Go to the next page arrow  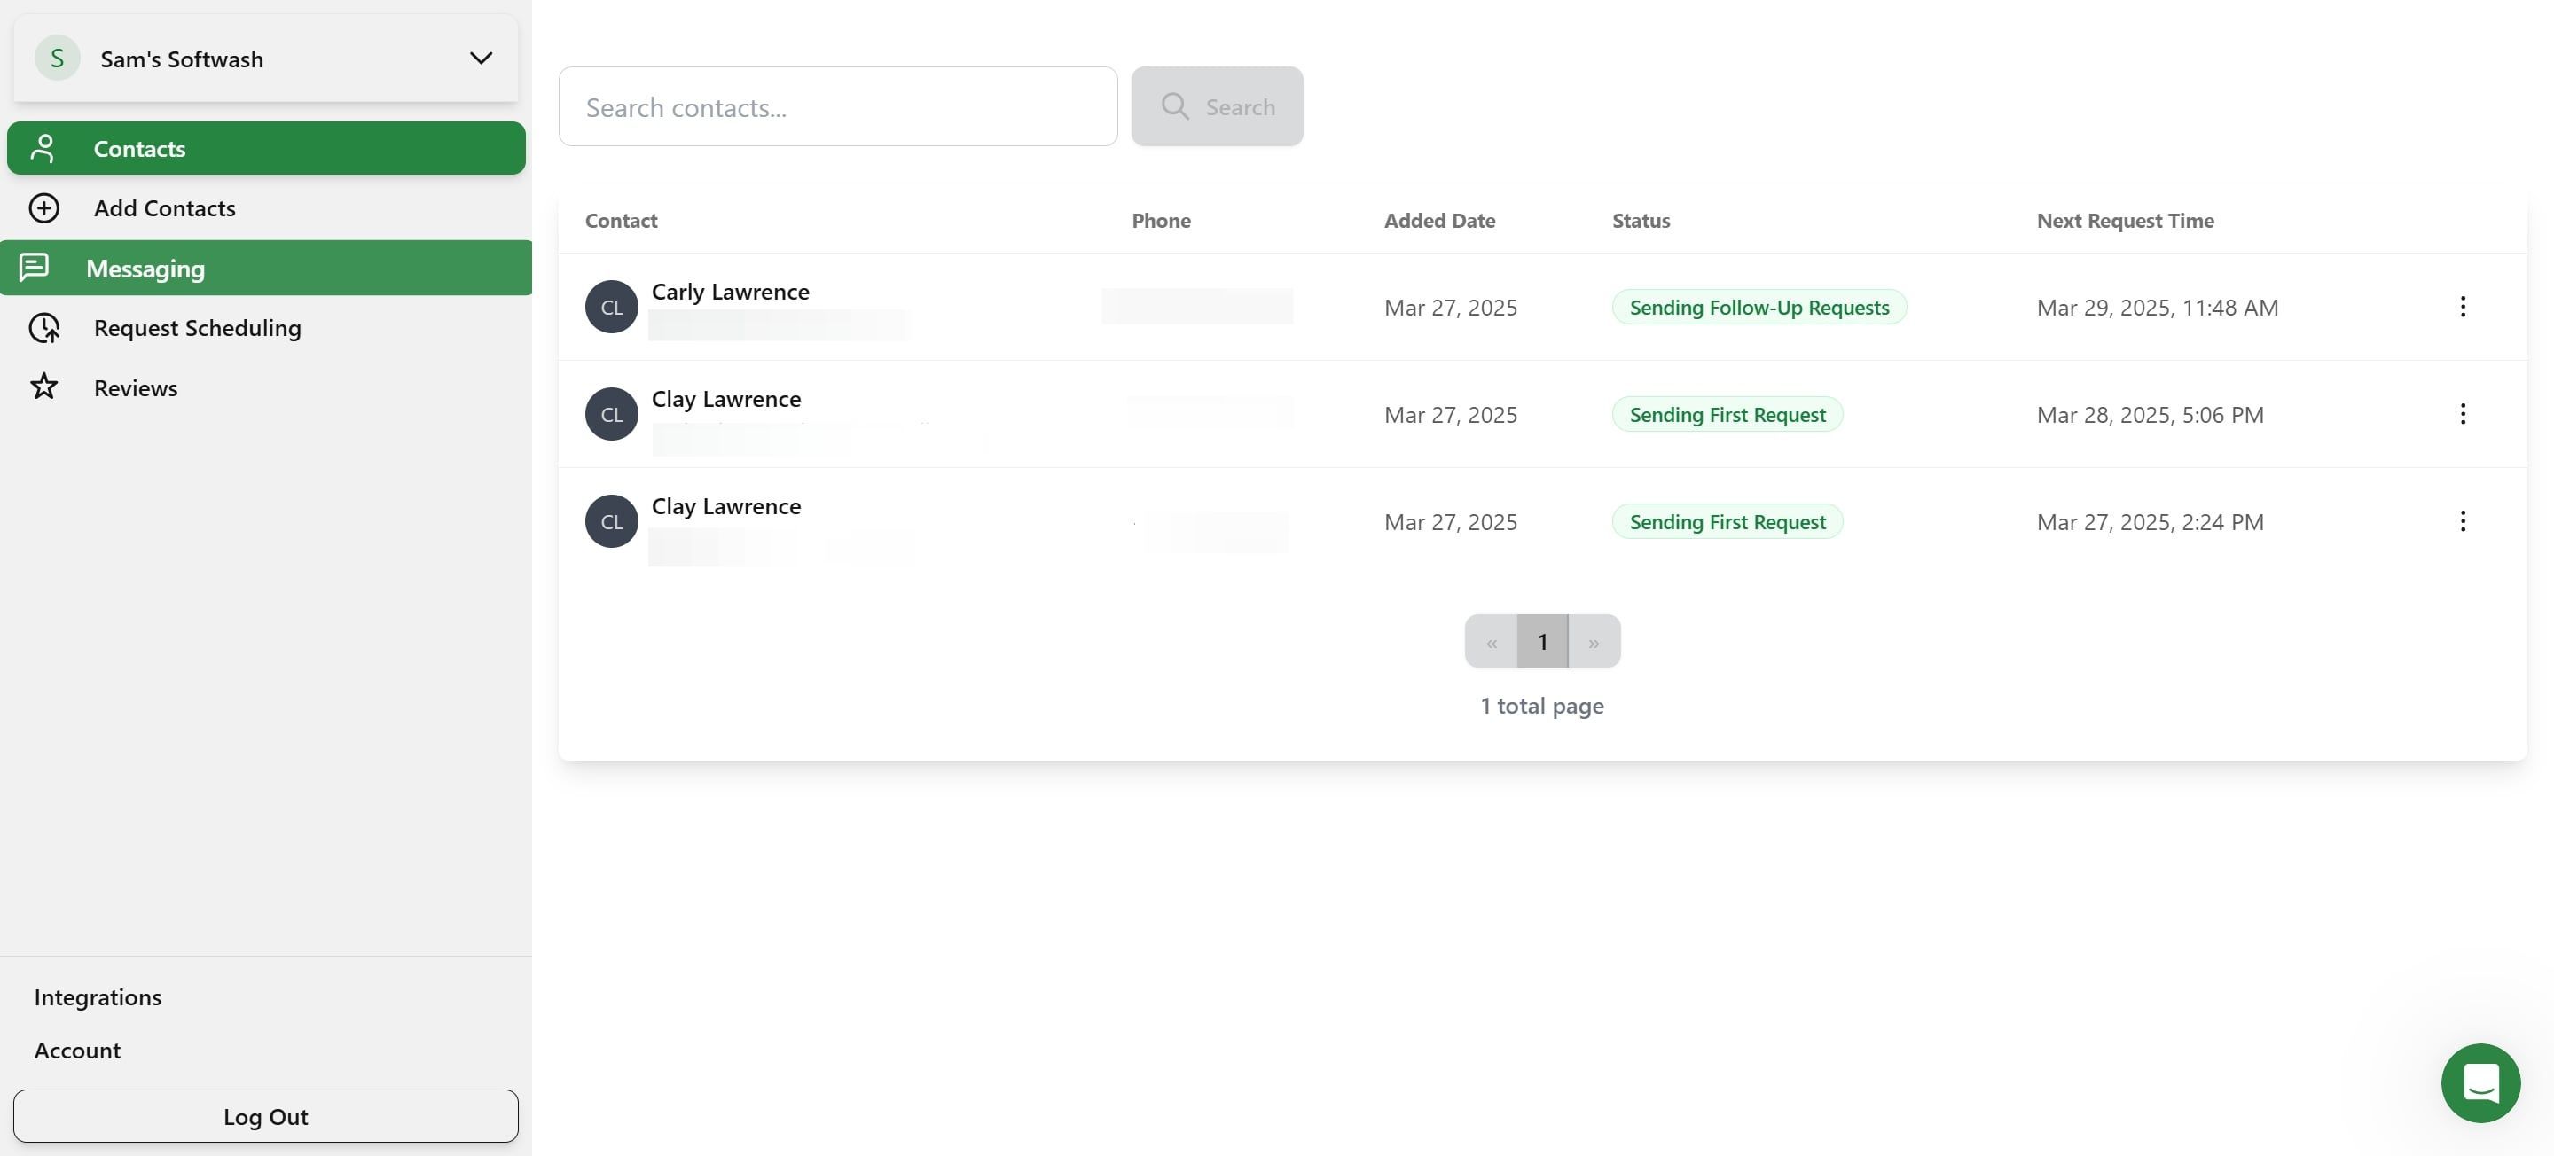tap(1594, 642)
